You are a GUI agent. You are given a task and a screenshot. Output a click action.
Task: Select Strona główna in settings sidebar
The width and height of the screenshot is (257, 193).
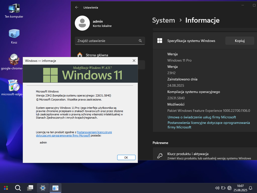[97, 55]
